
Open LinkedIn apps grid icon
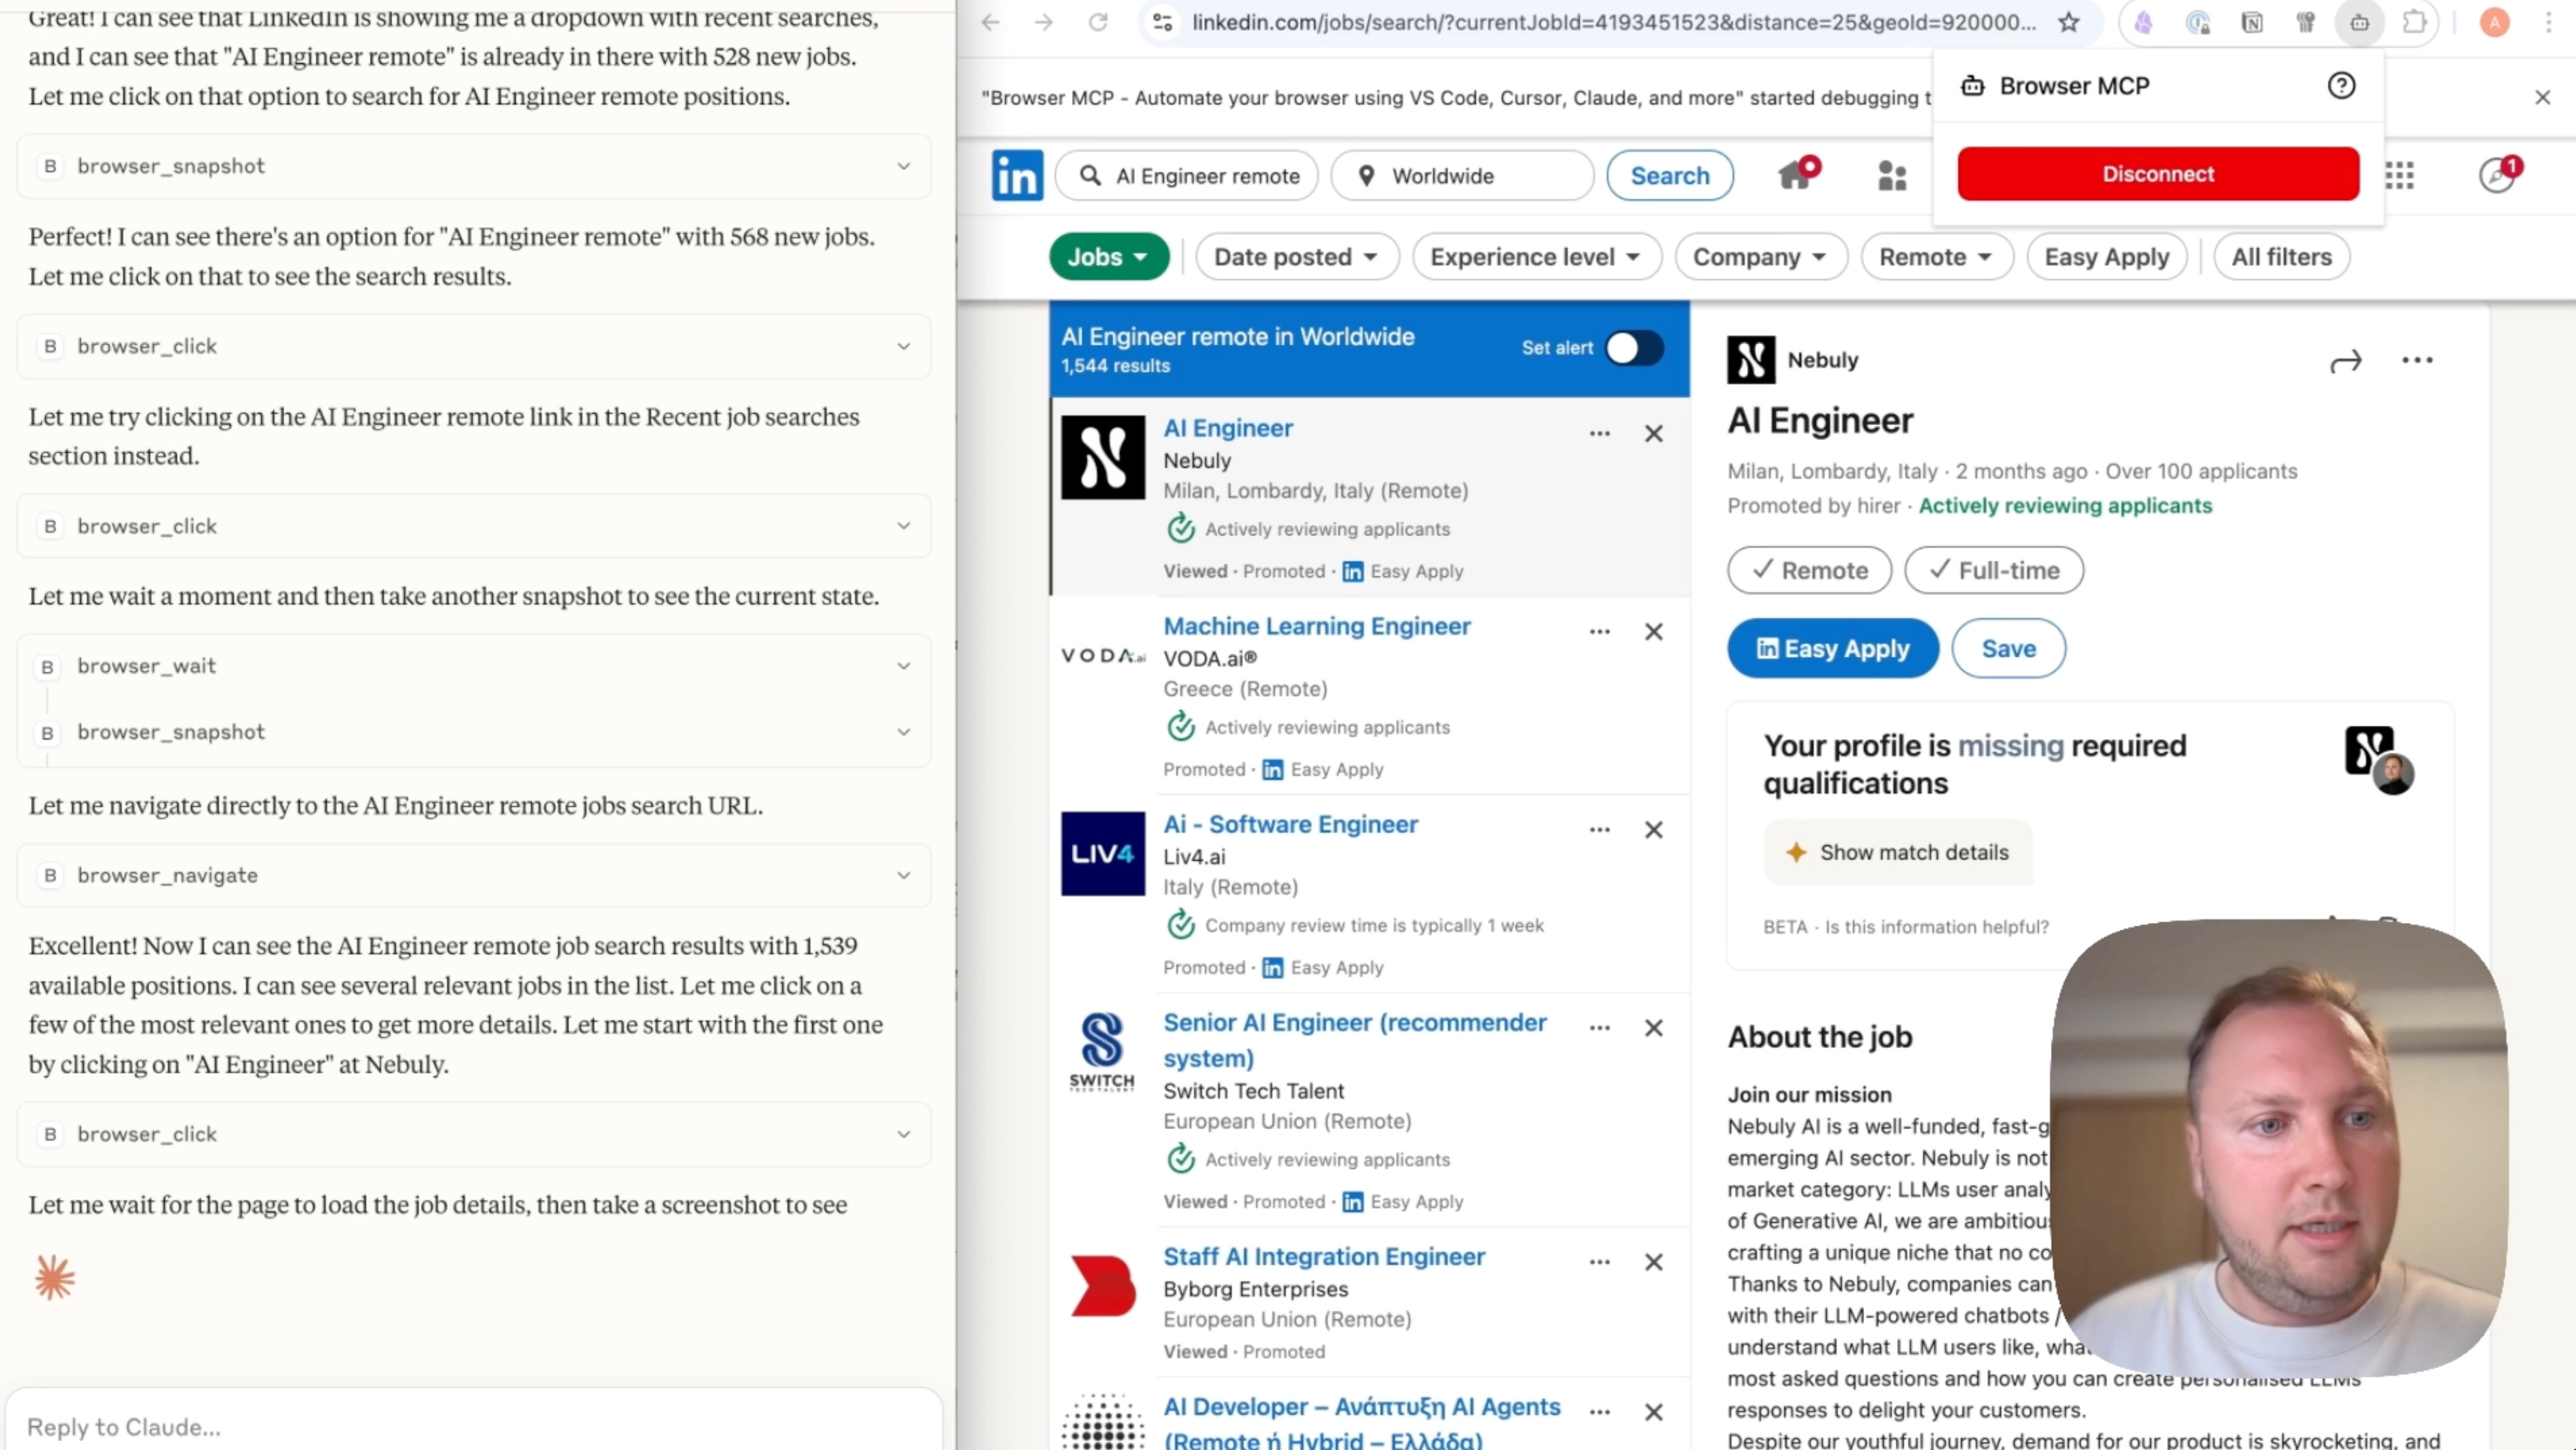coord(2399,176)
